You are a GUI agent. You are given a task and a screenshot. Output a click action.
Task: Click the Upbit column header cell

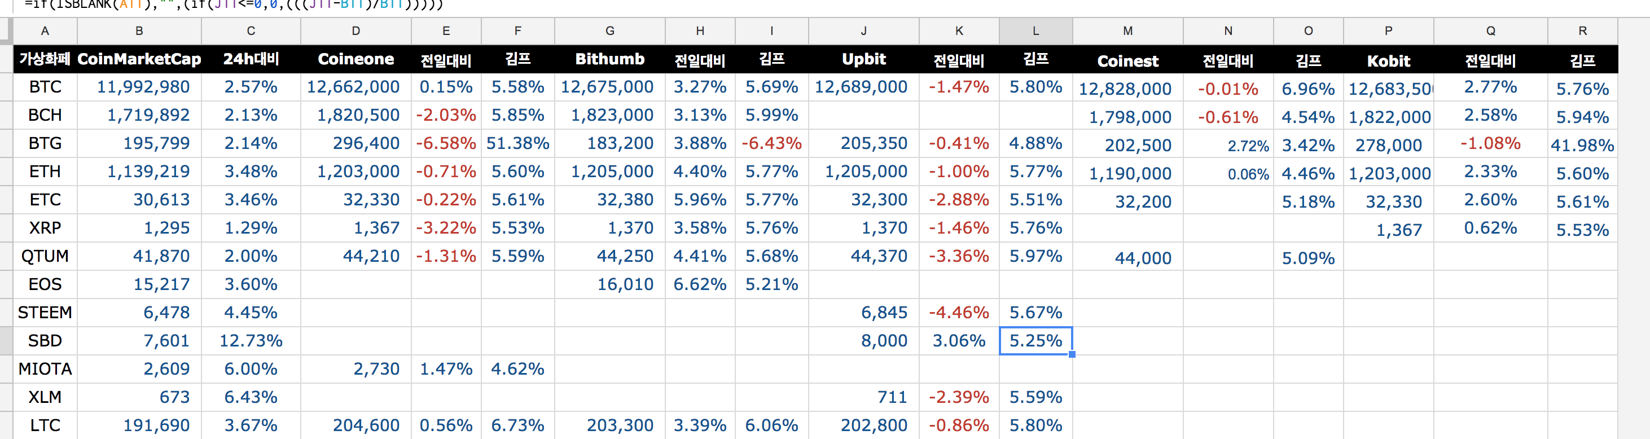pos(863,59)
